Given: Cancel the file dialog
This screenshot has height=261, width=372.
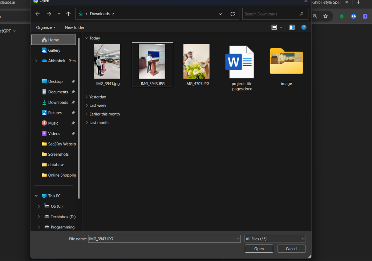Looking at the screenshot, I should tap(291, 249).
